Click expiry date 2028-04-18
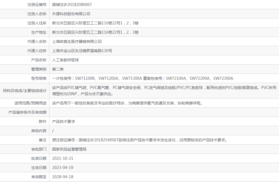This screenshot has height=182, width=279. coord(63,177)
